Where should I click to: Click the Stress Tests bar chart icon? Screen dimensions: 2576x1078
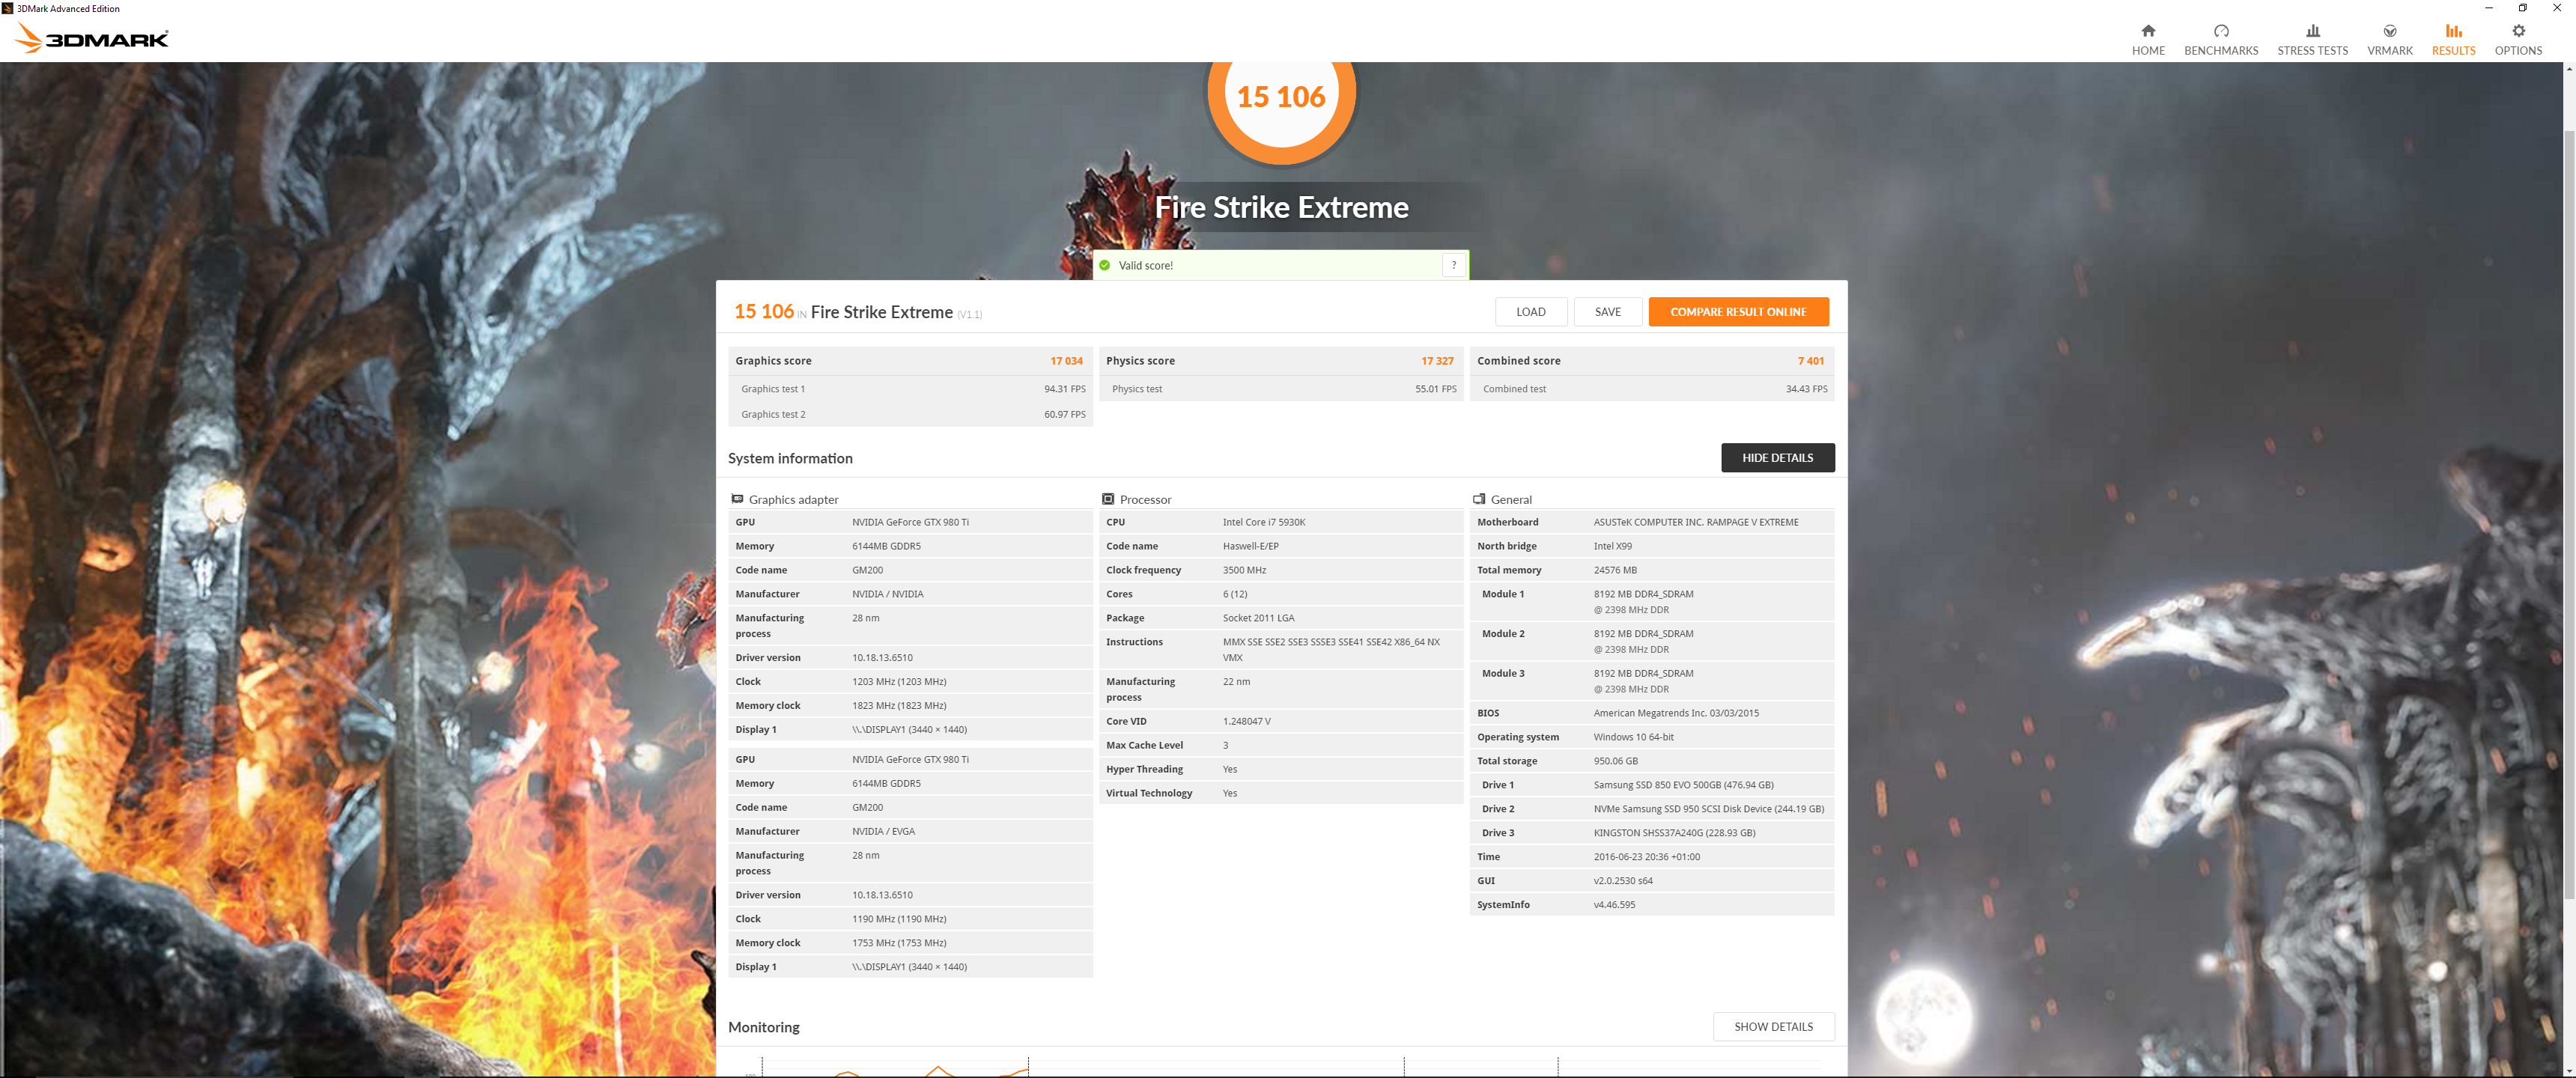click(x=2312, y=31)
